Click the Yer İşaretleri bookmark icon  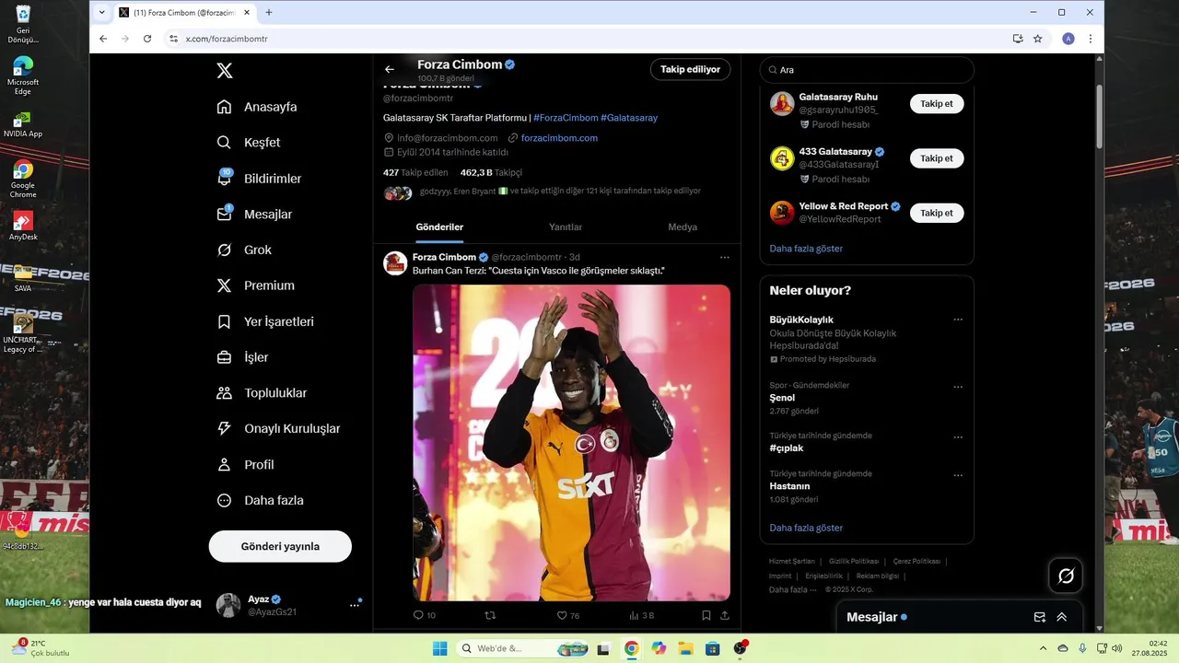coord(224,322)
